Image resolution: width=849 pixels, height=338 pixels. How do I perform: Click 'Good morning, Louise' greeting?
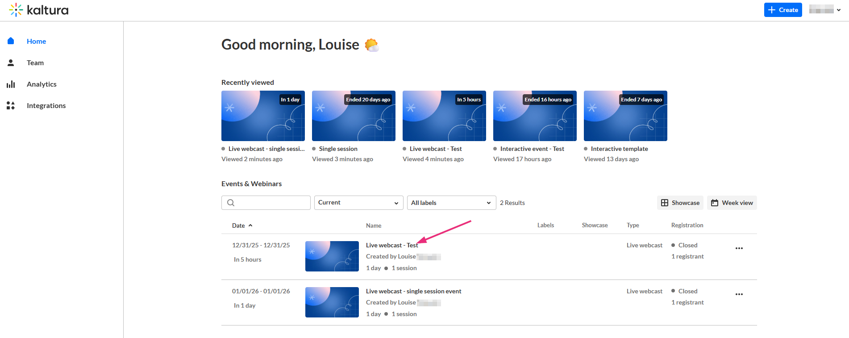pos(290,45)
